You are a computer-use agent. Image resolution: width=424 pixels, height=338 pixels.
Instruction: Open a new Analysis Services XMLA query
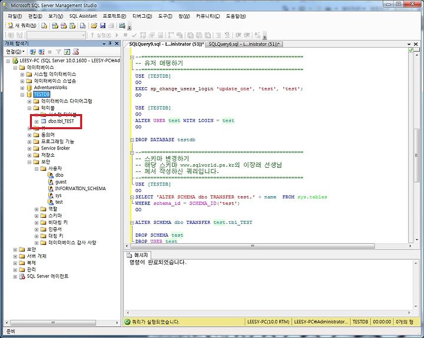72,26
